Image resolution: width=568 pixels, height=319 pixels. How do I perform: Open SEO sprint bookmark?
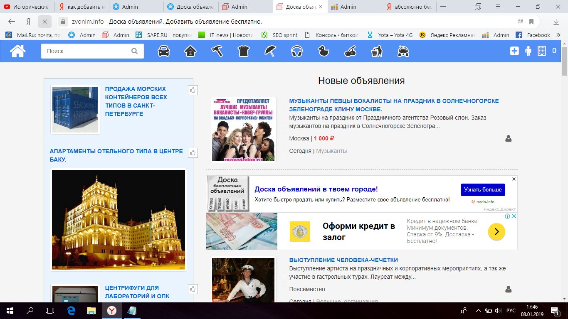click(x=279, y=35)
